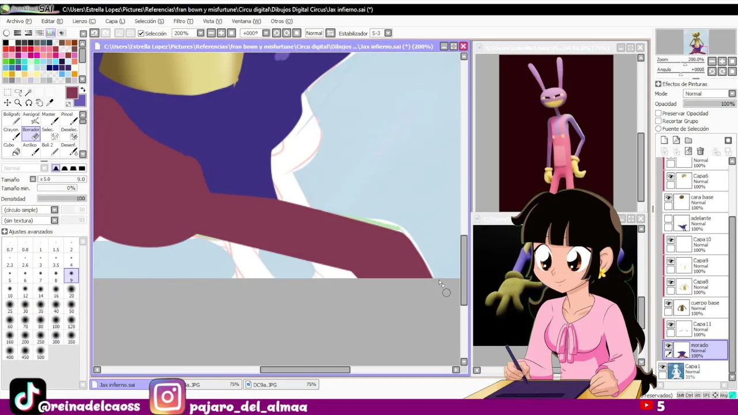Open the Editar menu
This screenshot has height=415, width=738.
click(52, 21)
